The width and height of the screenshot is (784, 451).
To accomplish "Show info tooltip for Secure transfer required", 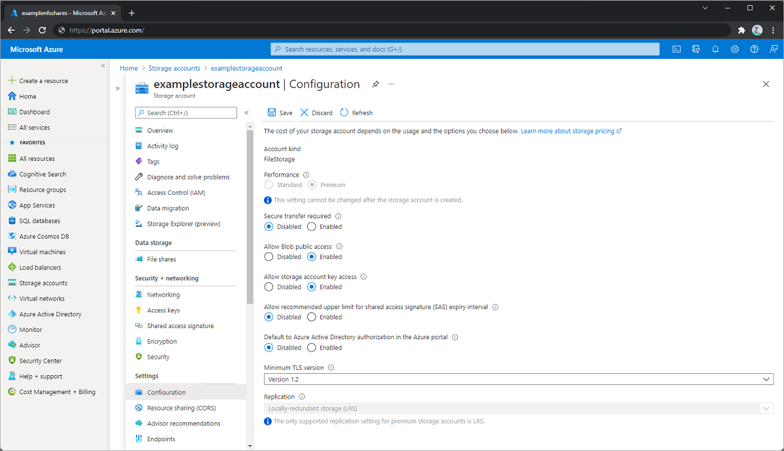I will [x=338, y=216].
